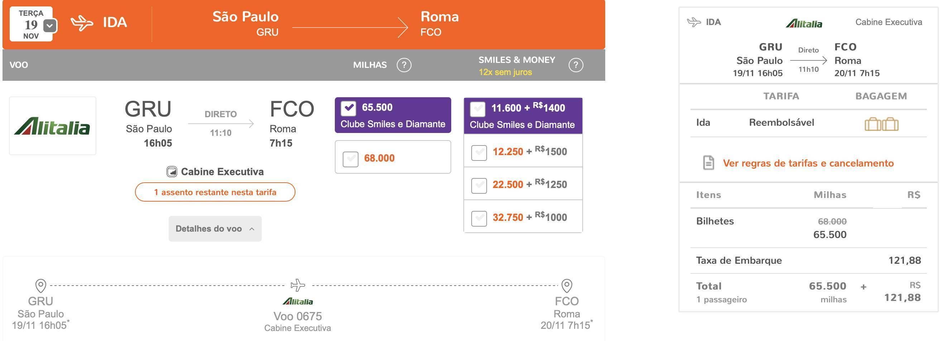The height and width of the screenshot is (341, 944).
Task: Click the airplane icon on the flight route line
Action: pyautogui.click(x=298, y=285)
